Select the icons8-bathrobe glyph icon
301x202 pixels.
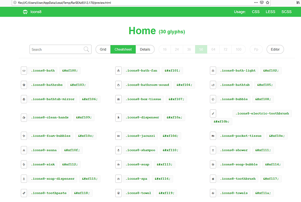coord(24,85)
